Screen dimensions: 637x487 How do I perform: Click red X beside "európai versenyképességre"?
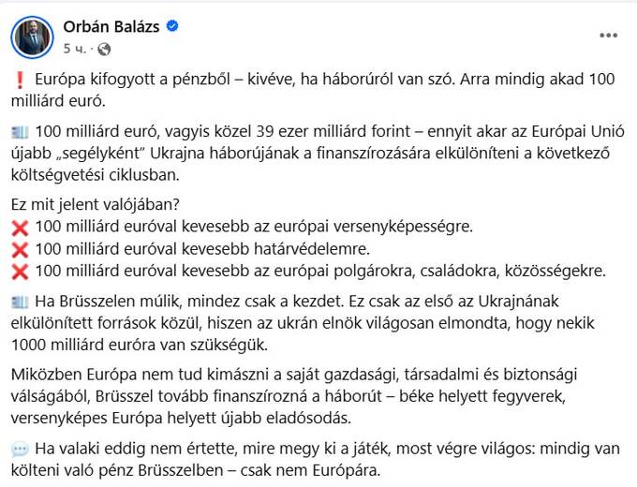coord(20,228)
